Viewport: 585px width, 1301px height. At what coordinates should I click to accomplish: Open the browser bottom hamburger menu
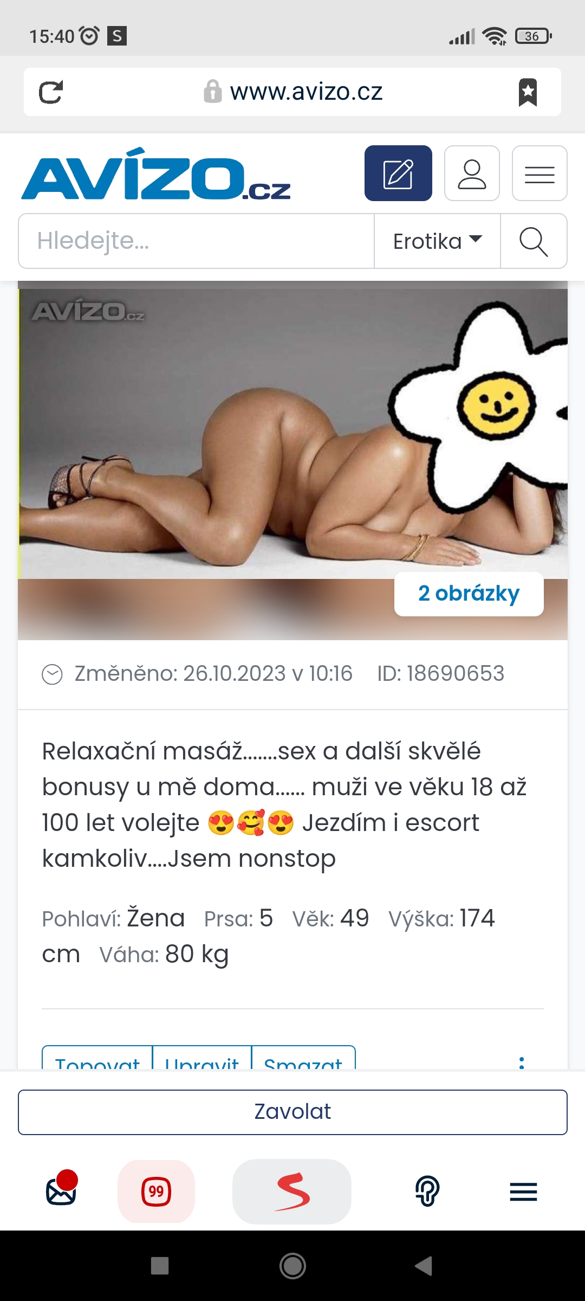[523, 1191]
